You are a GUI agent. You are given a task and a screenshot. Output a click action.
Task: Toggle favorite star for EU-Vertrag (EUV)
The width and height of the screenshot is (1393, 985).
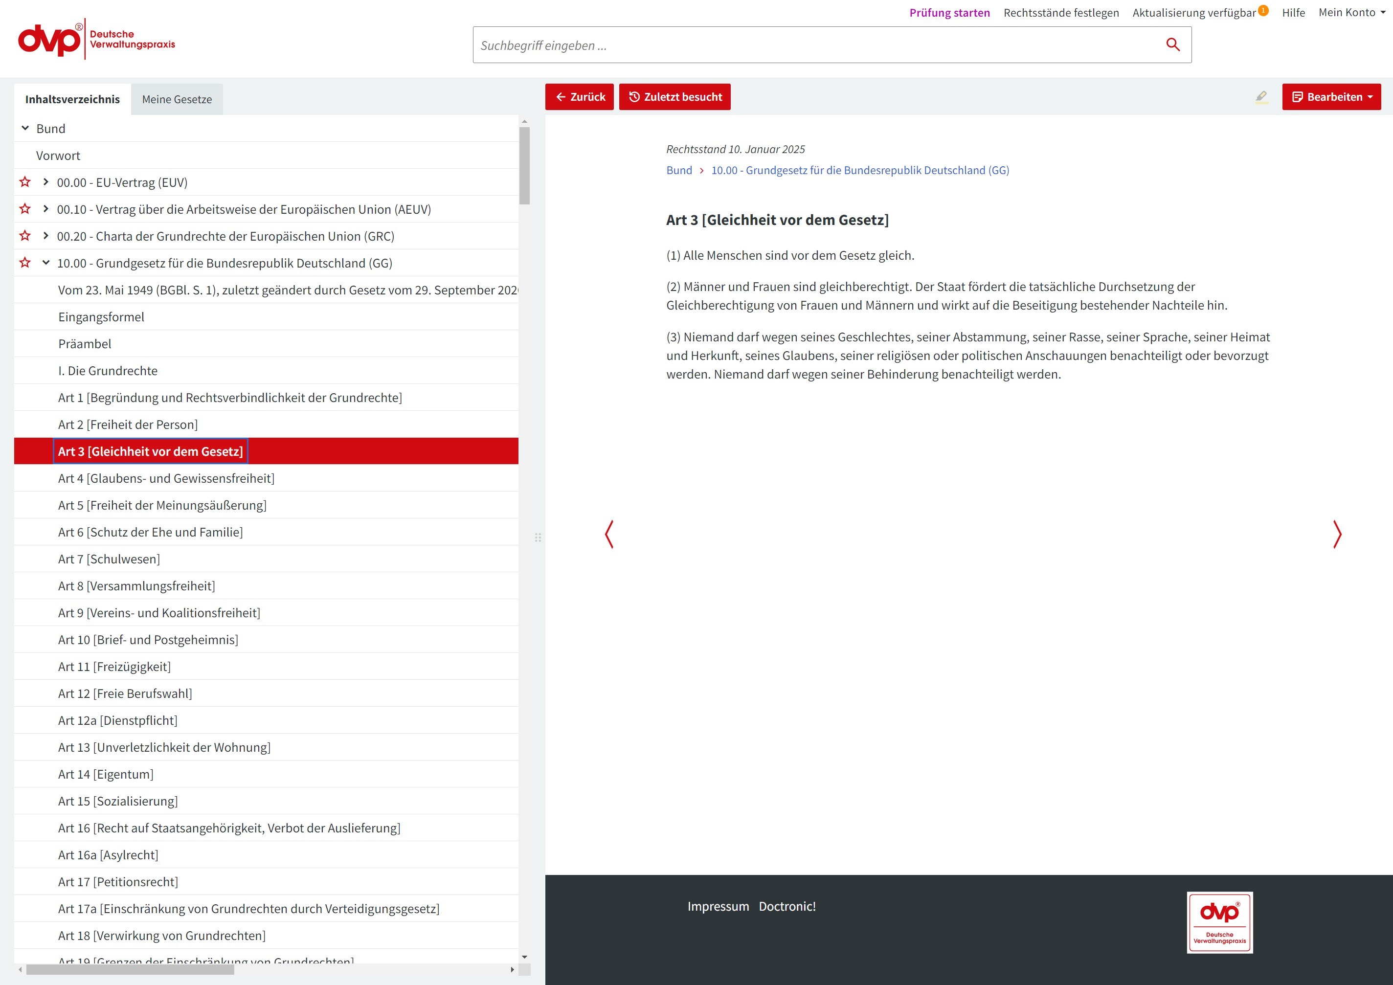coord(25,182)
